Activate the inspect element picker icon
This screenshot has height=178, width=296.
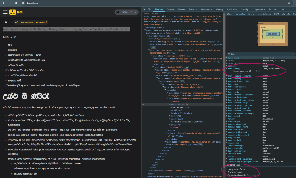click(145, 9)
